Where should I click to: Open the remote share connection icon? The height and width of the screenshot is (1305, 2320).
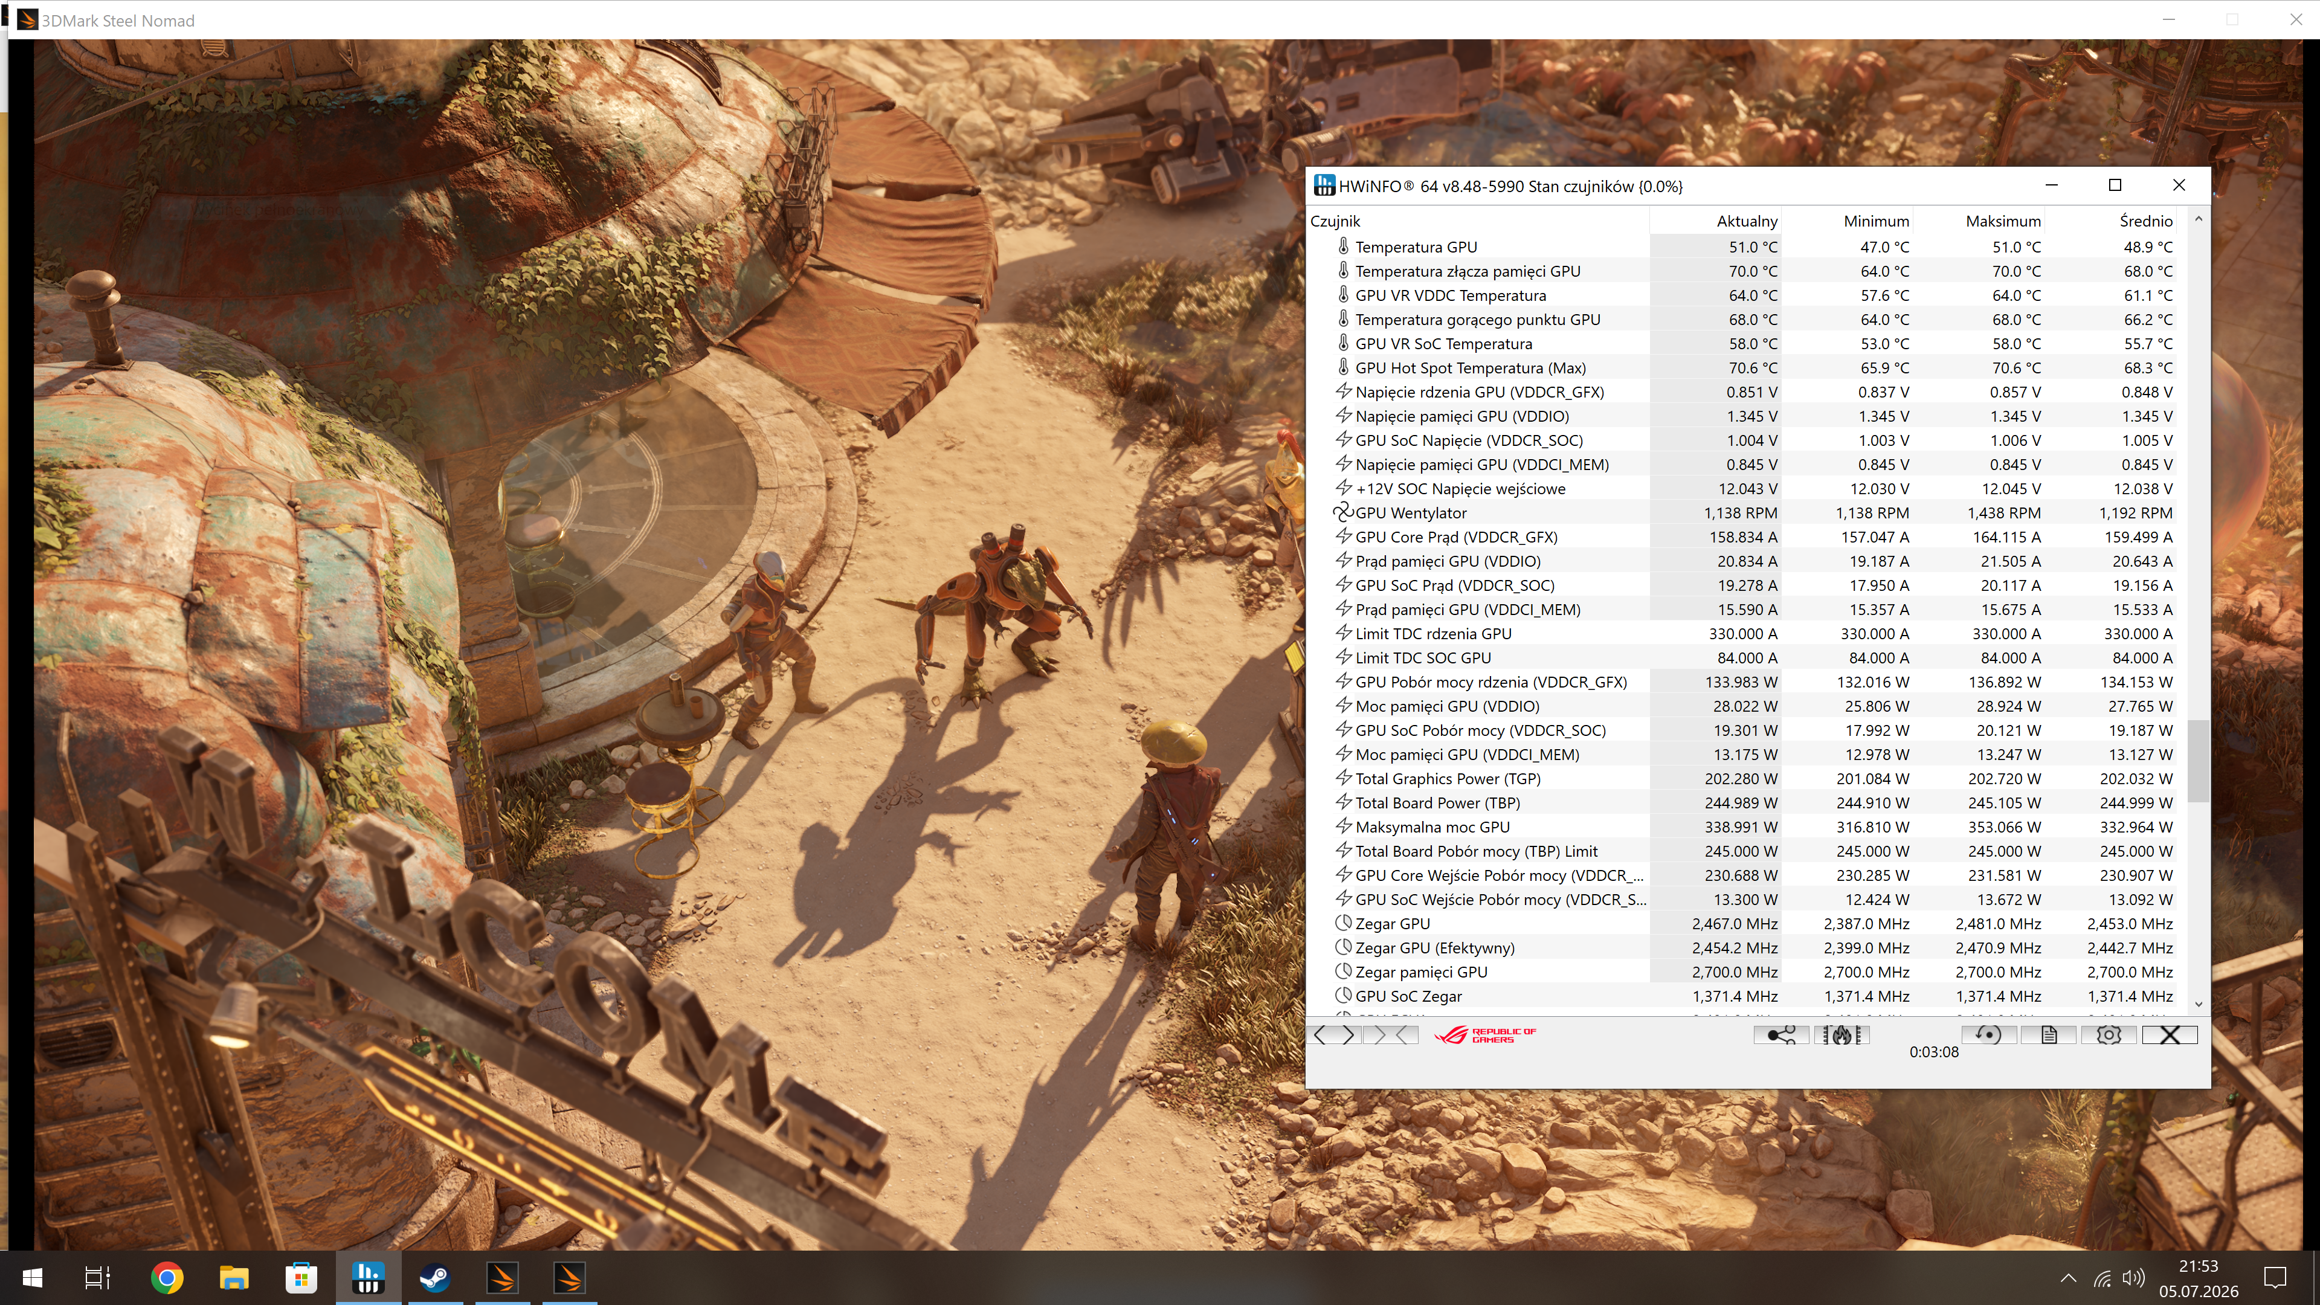(x=1780, y=1035)
